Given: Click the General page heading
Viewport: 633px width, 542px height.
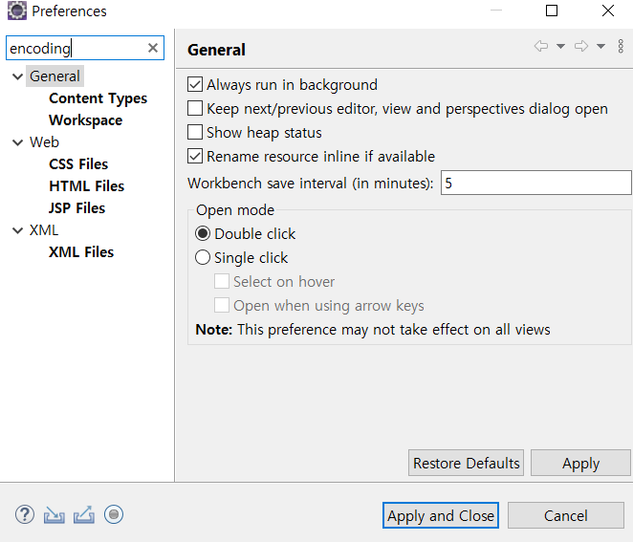Looking at the screenshot, I should (216, 50).
